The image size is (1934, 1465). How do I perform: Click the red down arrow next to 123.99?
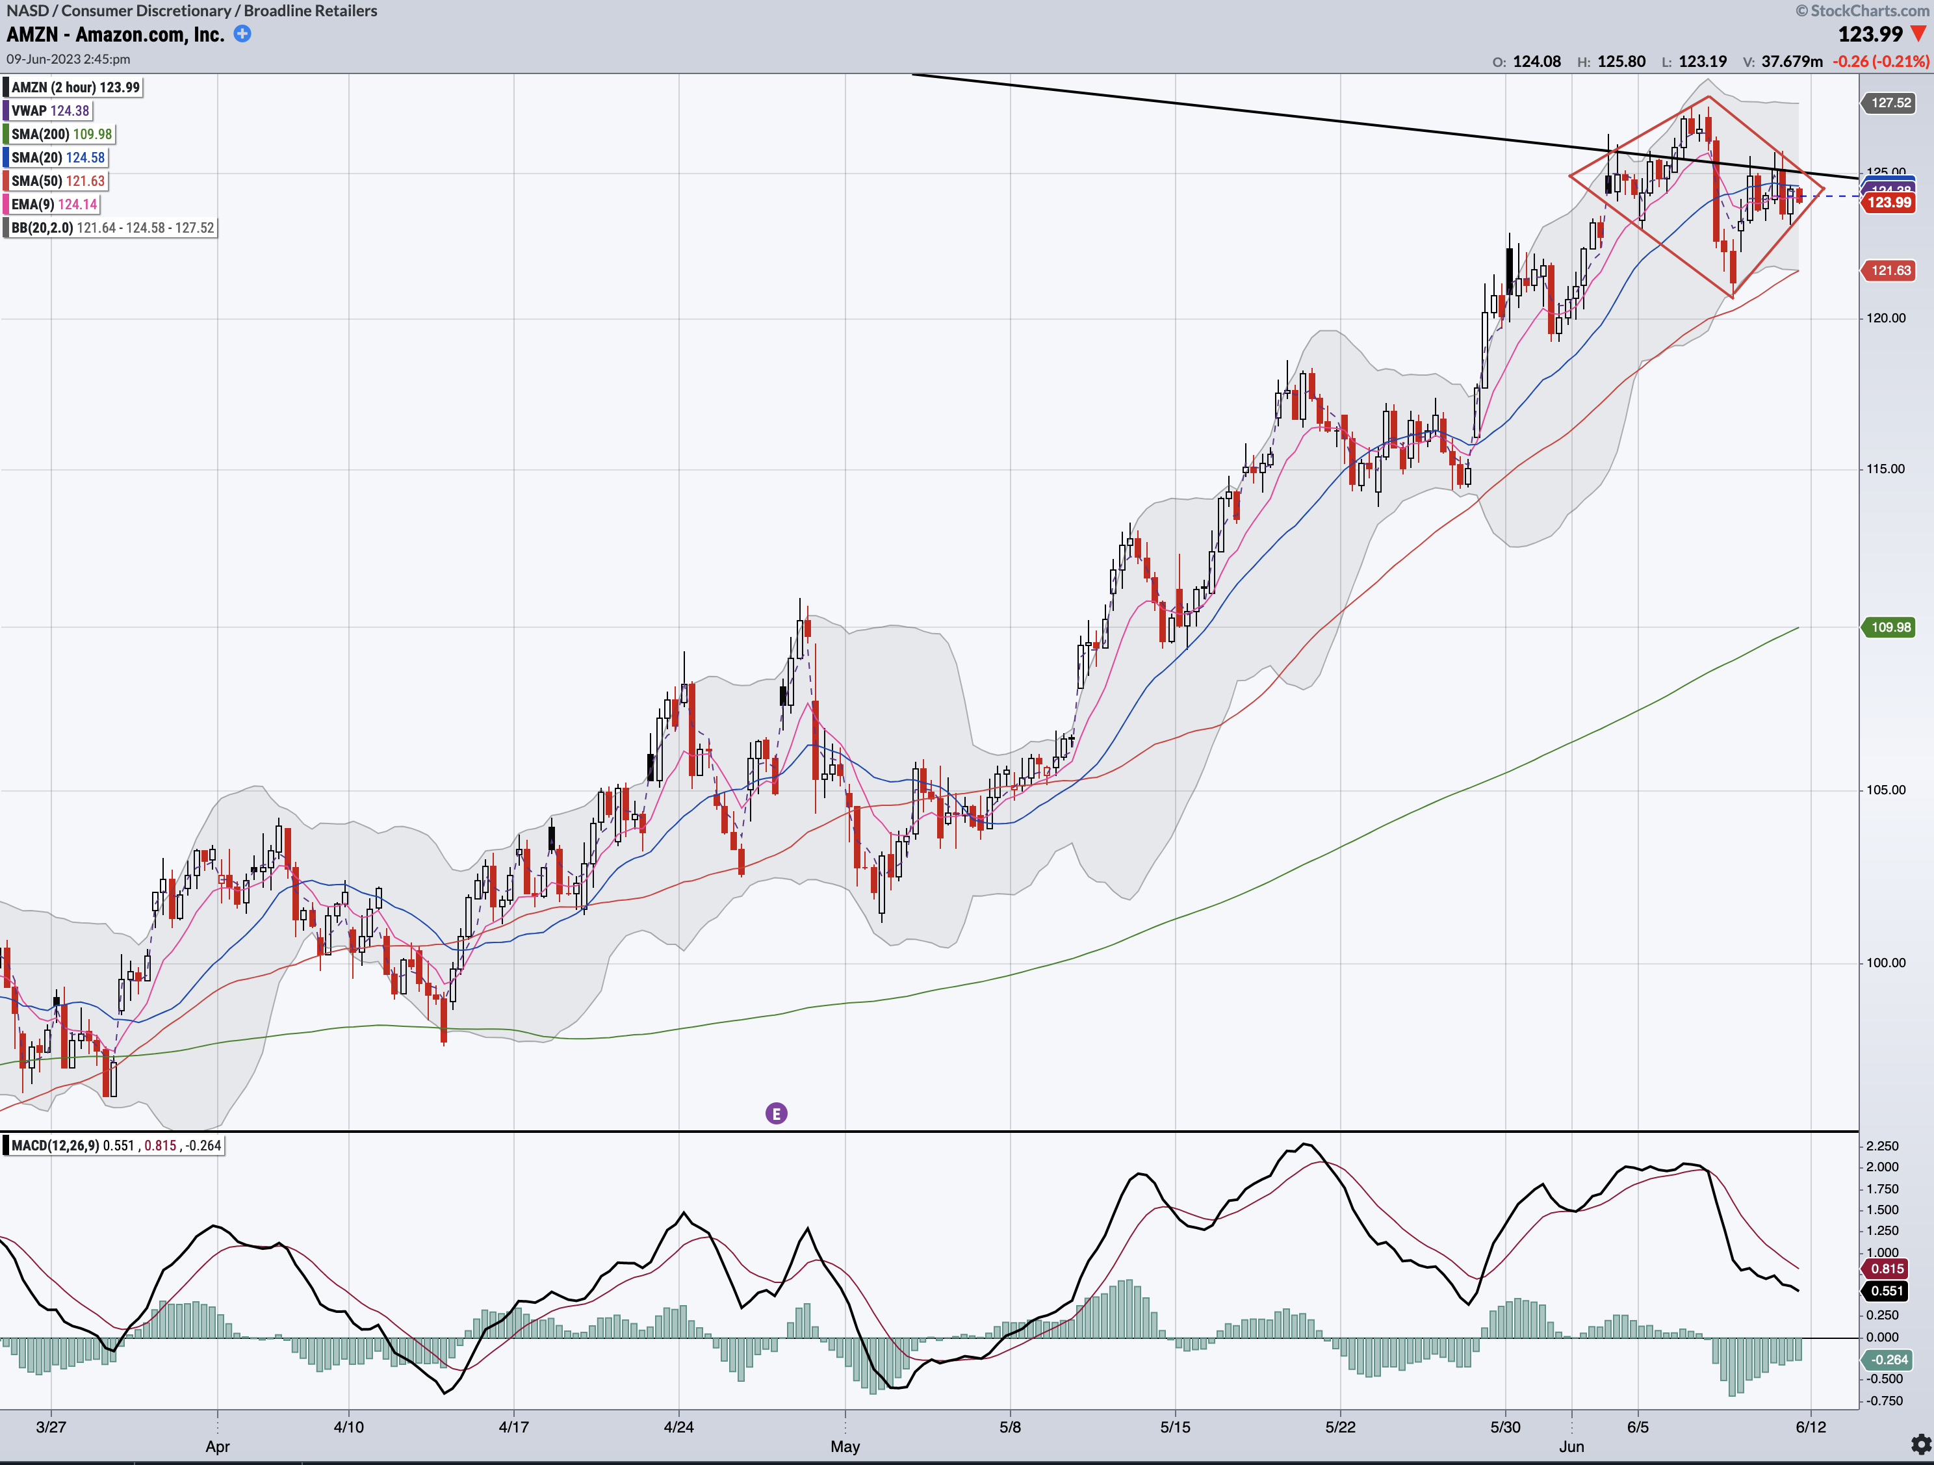coord(1918,34)
